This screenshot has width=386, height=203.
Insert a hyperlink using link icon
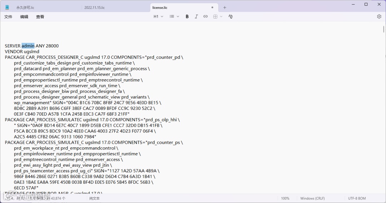(205, 16)
